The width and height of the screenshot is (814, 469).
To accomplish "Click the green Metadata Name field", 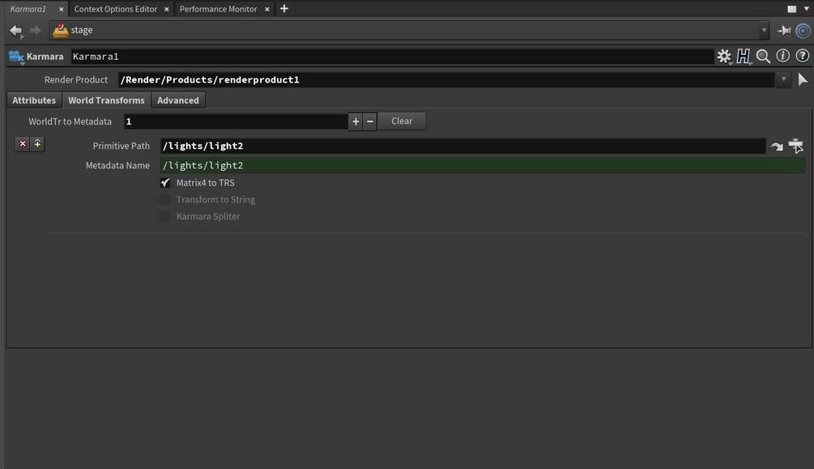I will [x=482, y=165].
